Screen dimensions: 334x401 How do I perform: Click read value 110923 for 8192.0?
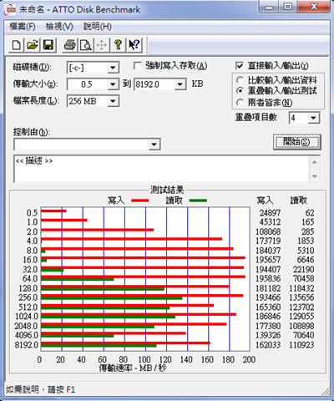click(x=301, y=345)
